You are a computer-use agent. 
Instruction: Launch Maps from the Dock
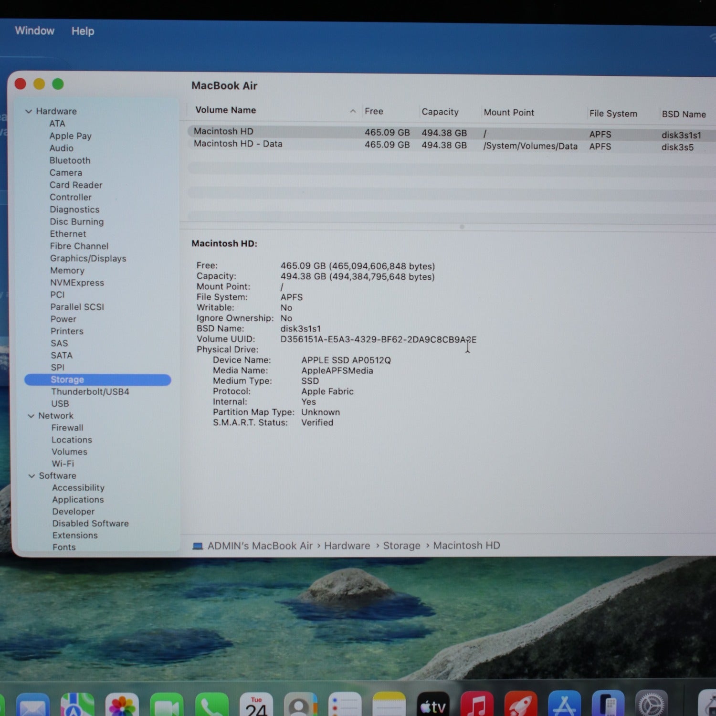77,705
